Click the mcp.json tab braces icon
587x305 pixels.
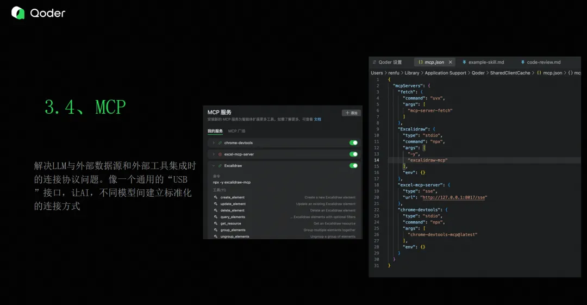tap(421, 62)
